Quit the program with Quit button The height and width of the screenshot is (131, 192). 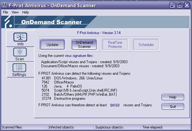click(x=173, y=106)
